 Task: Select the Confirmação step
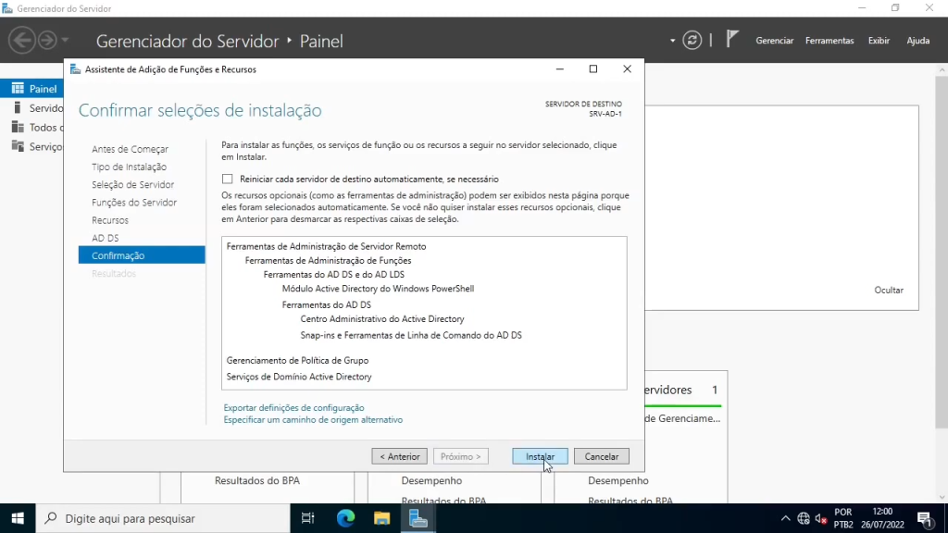point(142,255)
